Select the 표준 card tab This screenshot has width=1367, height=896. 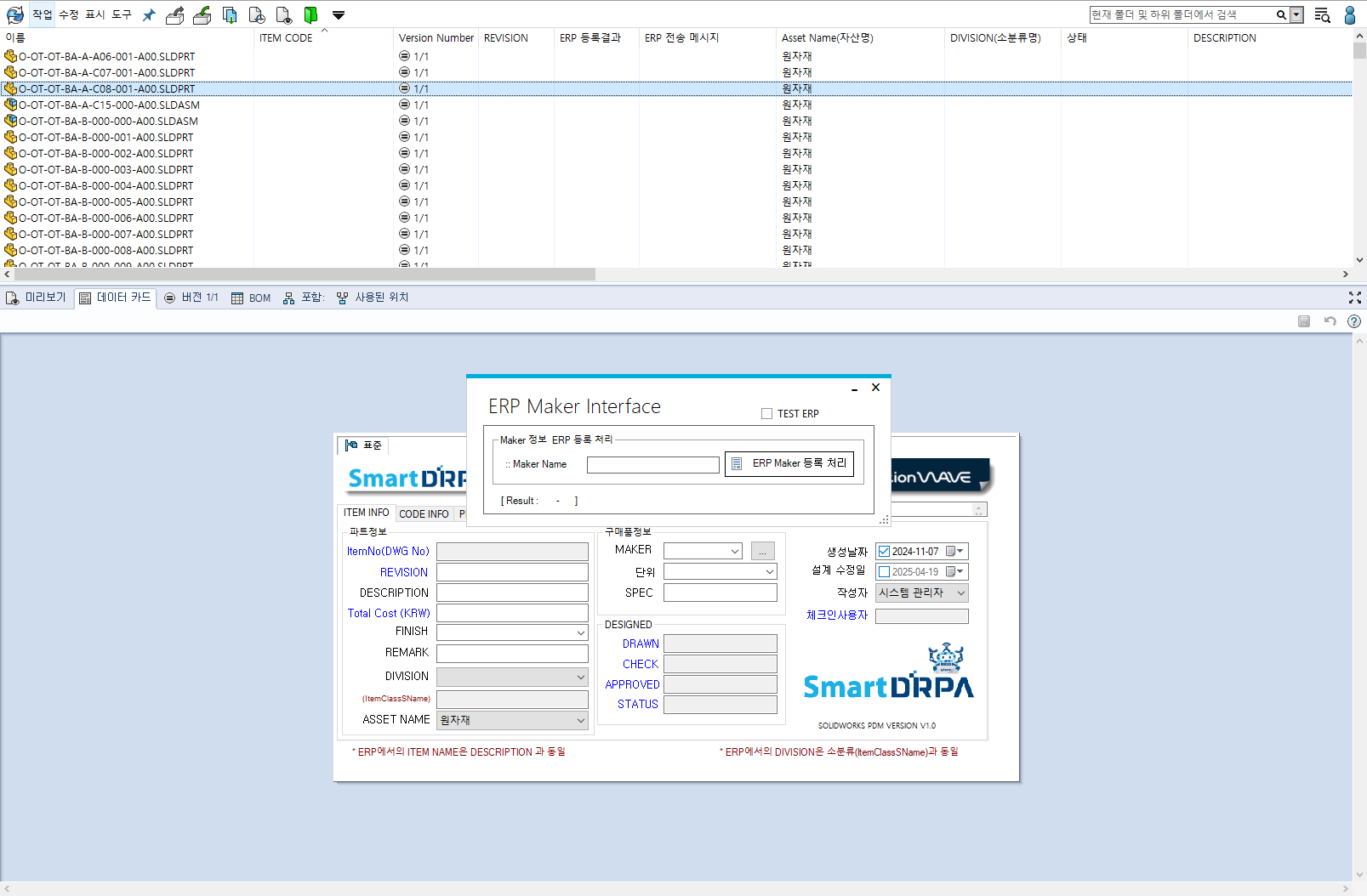click(364, 445)
